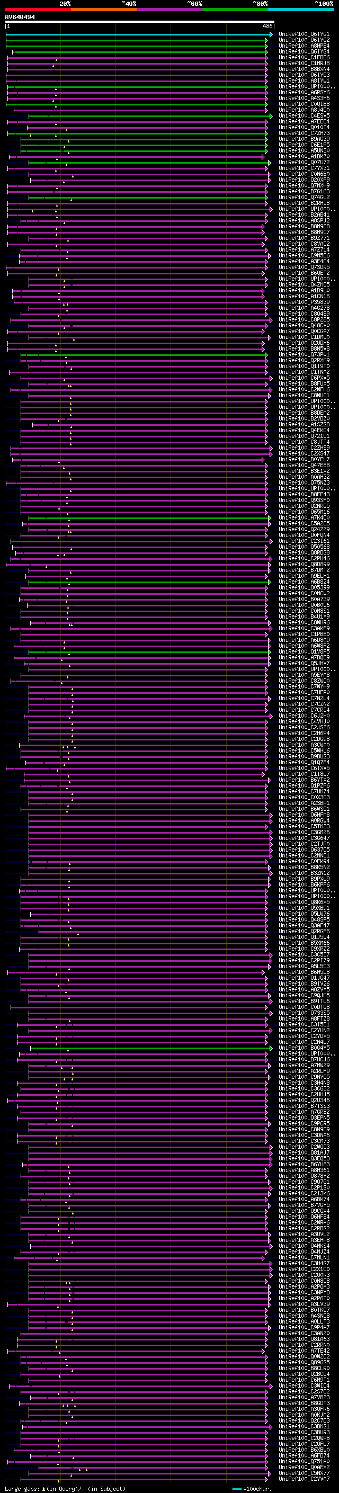This screenshot has width=339, height=1493.
Task: Click the UniRef100_B6YTX2 hit label
Action: coord(304,780)
